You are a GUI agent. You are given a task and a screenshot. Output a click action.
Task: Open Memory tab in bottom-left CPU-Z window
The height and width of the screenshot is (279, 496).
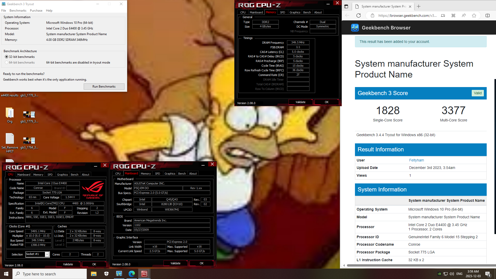[38, 175]
